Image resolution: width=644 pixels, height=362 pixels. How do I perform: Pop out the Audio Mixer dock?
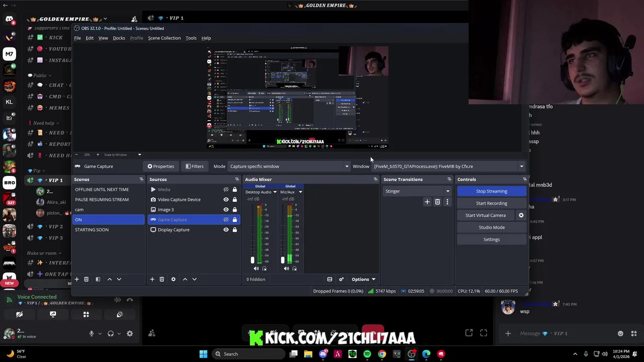coord(375,179)
